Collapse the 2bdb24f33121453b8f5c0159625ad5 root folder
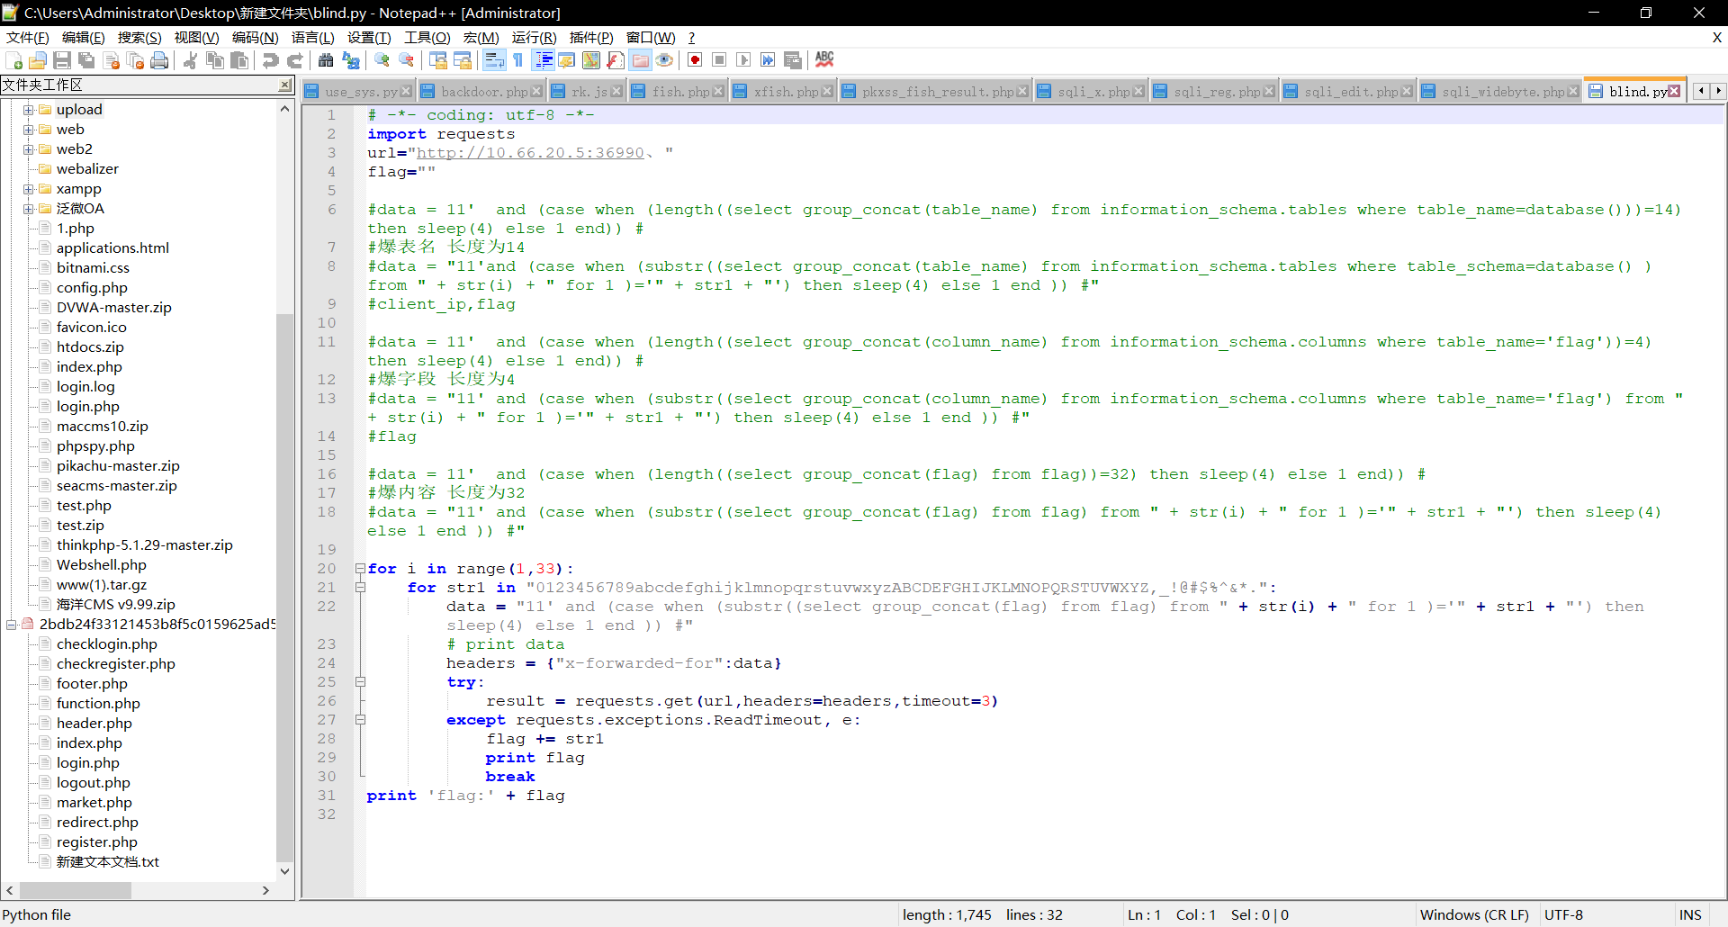This screenshot has width=1728, height=927. coord(11,625)
